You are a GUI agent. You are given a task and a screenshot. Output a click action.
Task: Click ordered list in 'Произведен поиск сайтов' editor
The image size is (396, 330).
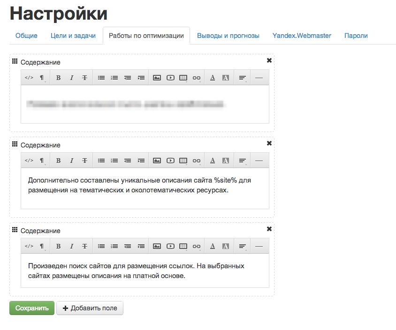tap(114, 246)
